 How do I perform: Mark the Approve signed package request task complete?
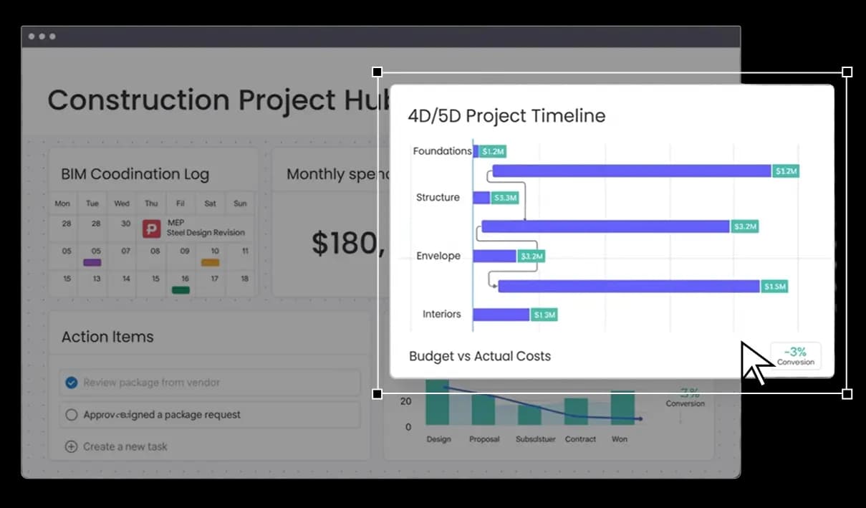(71, 414)
